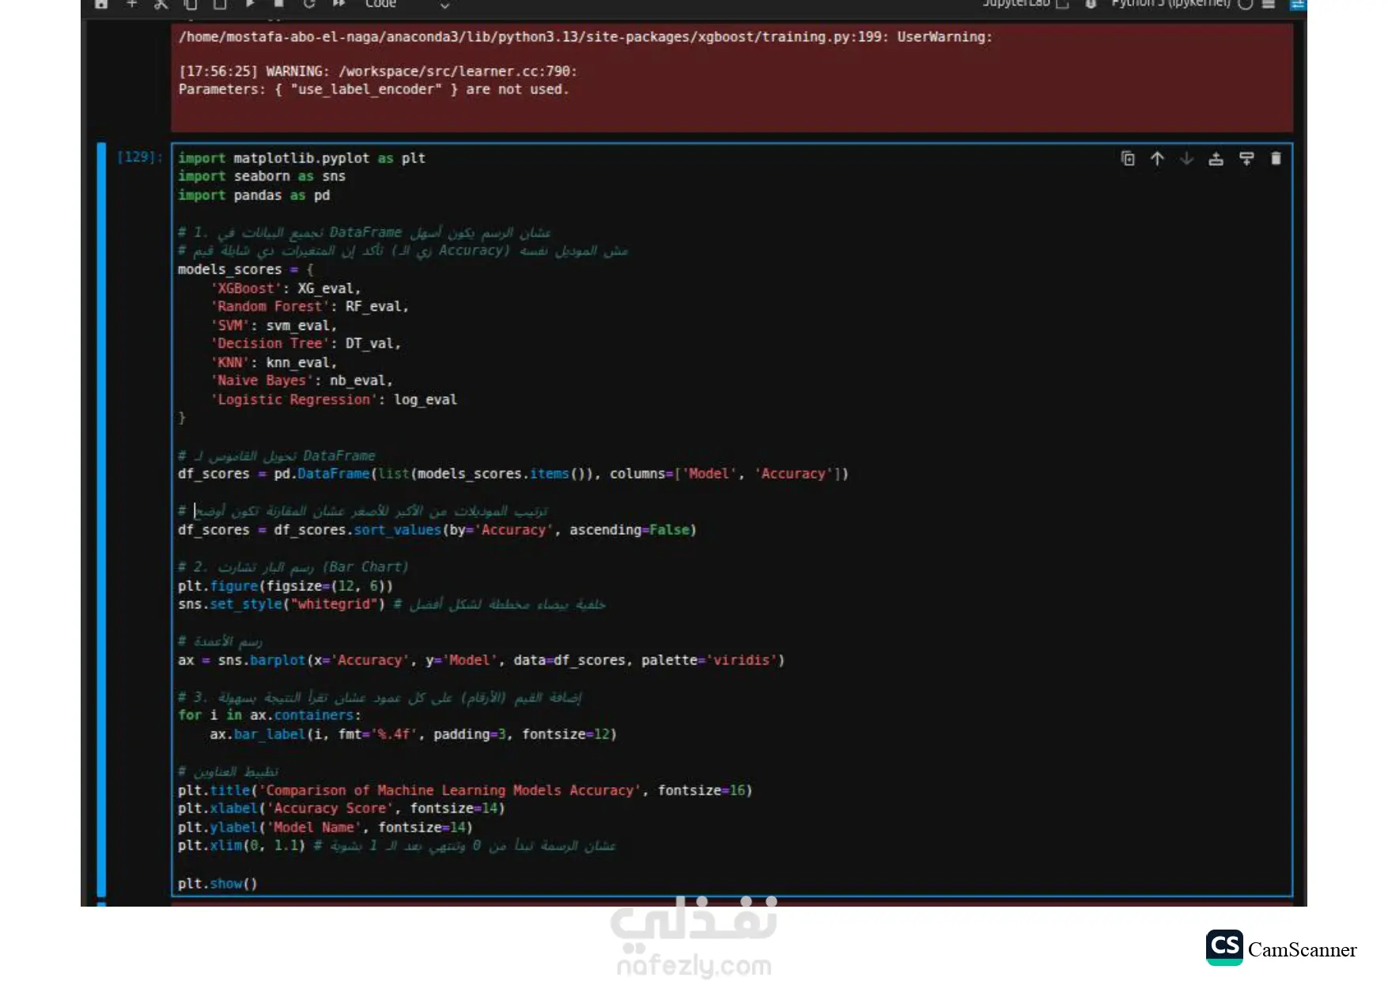Click the debugger bug icon
This screenshot has height=981, width=1388.
click(1091, 4)
